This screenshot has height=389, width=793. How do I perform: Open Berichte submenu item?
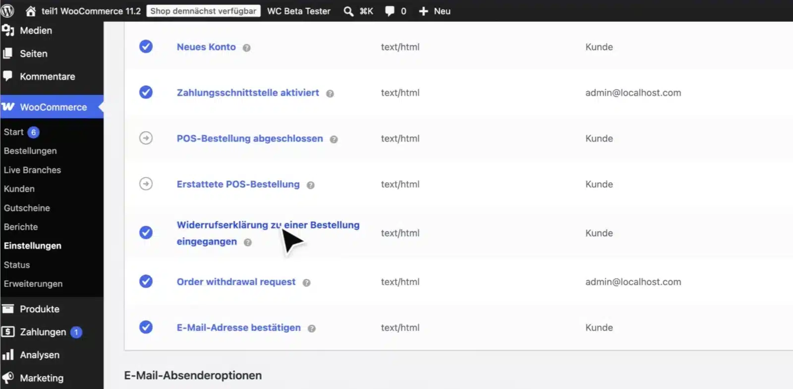[x=21, y=227]
